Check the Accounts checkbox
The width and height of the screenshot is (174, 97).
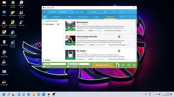(44, 67)
